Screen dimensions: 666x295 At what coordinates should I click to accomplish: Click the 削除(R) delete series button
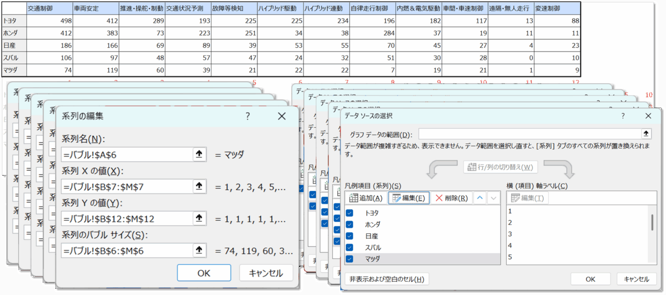coord(452,198)
